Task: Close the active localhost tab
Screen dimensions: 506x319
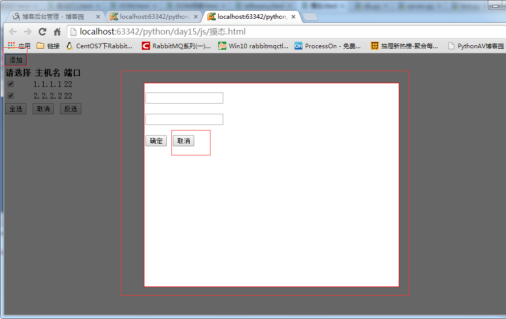Action: 293,17
